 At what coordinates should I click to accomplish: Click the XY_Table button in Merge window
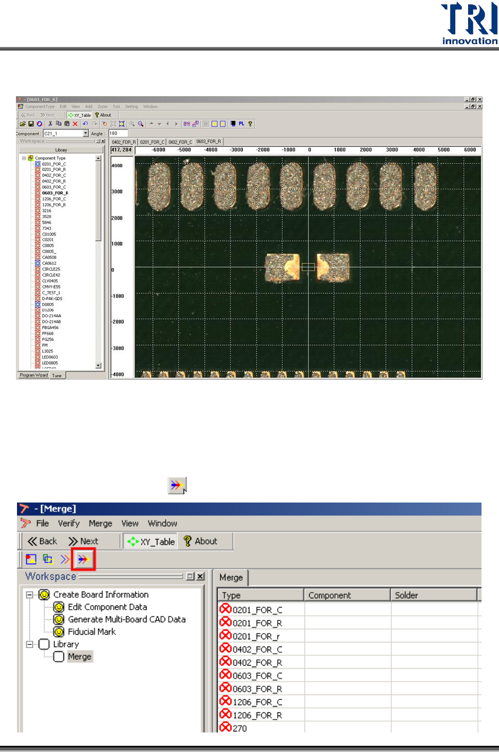tap(151, 542)
